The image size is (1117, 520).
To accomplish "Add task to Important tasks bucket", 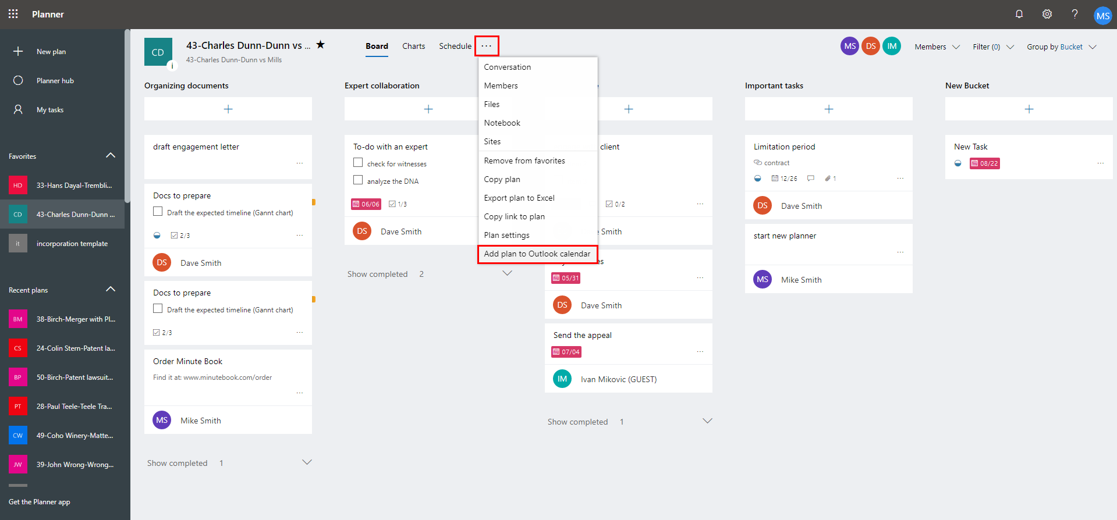I will coord(829,109).
